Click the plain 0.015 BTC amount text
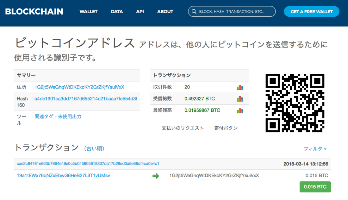Screen dimensions: 348x200 pyautogui.click(x=317, y=175)
